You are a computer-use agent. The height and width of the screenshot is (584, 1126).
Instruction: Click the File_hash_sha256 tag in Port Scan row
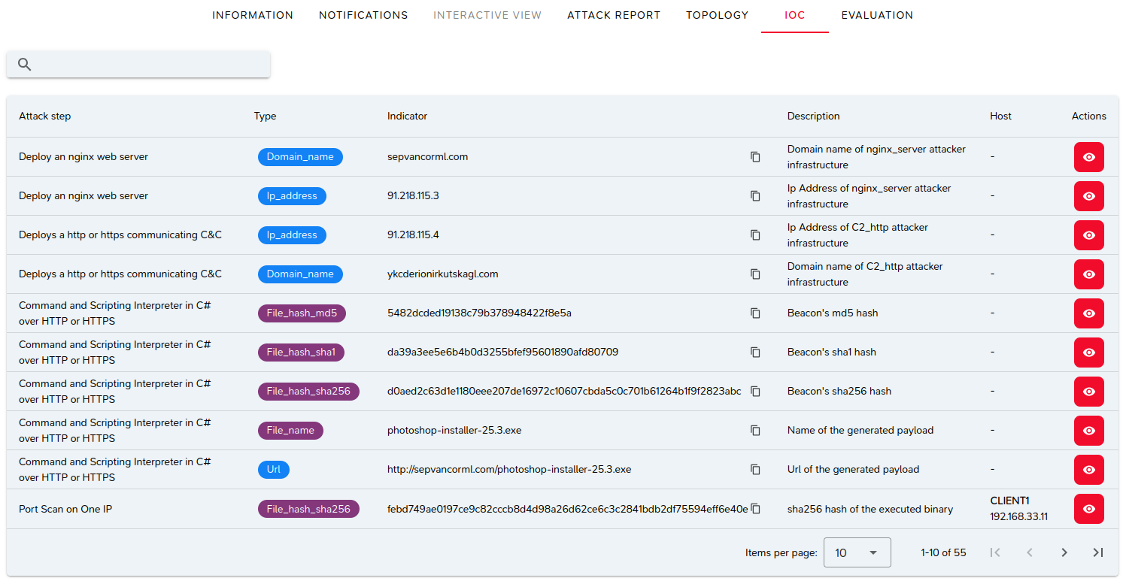click(308, 509)
